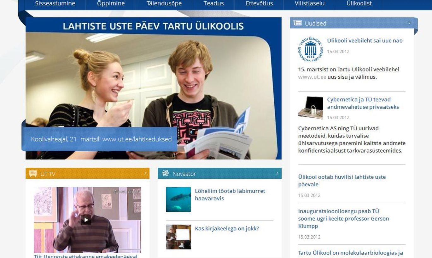Screen dimensions: 432x258
Task: Open Kas kirjakeelega on jokk? article
Action: click(227, 229)
